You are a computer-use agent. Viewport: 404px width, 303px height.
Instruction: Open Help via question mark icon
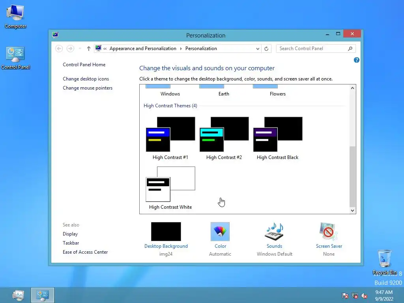(x=357, y=60)
